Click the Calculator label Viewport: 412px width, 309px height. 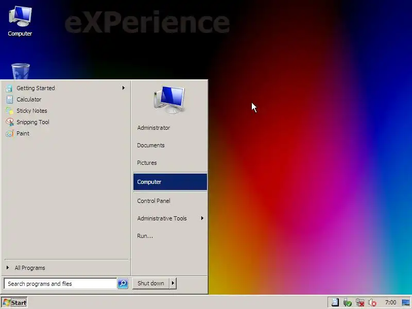[29, 99]
